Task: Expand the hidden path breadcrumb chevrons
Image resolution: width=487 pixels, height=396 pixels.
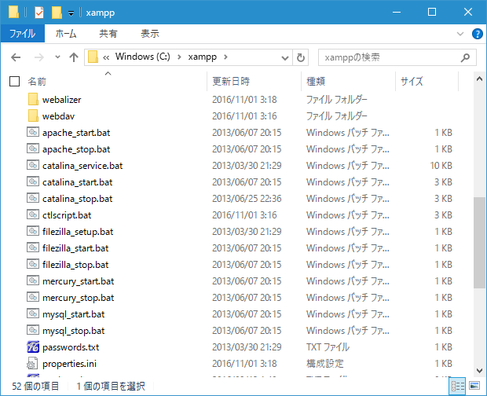Action: (106, 57)
